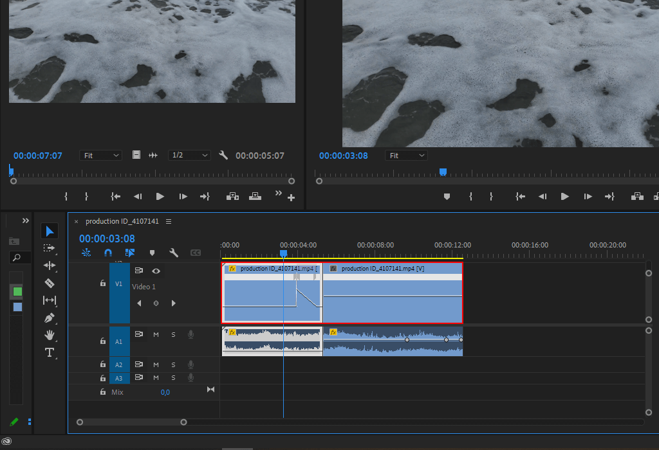The image size is (659, 450).
Task: Select drag audio only waveform icon
Action: pos(153,156)
